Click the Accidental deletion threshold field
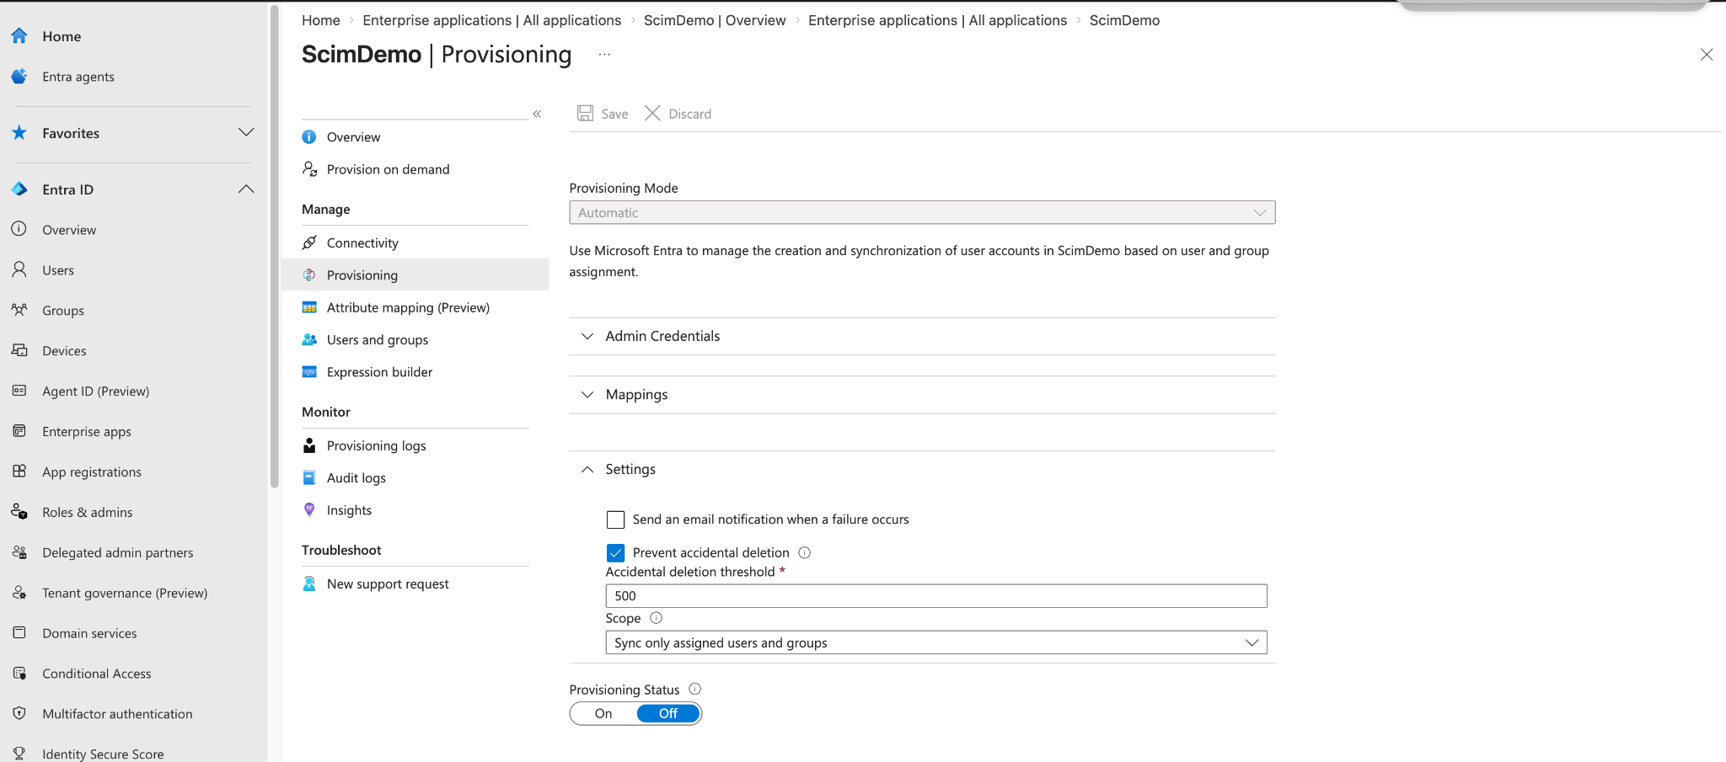Viewport: 1726px width, 762px height. (x=936, y=596)
